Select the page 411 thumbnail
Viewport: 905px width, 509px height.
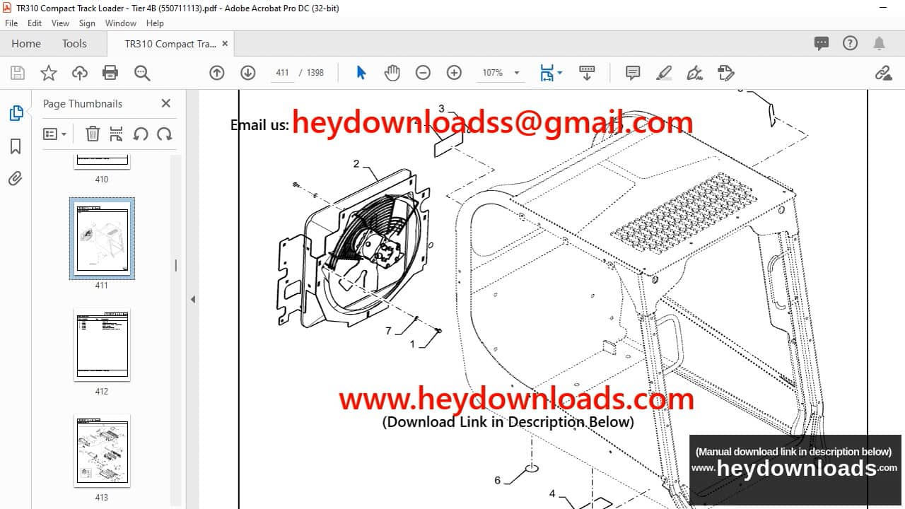102,238
